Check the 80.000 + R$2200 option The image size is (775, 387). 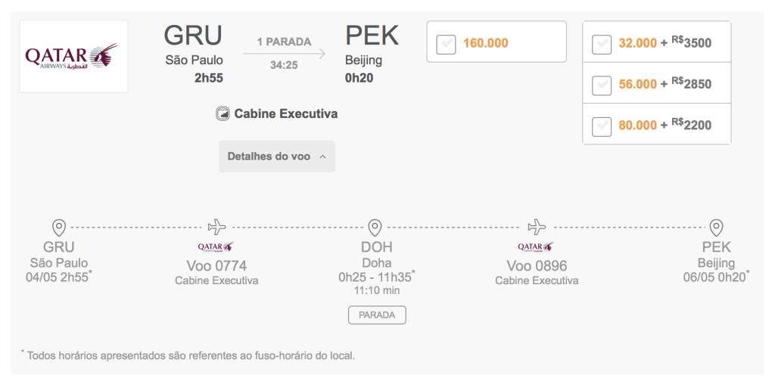(x=602, y=126)
